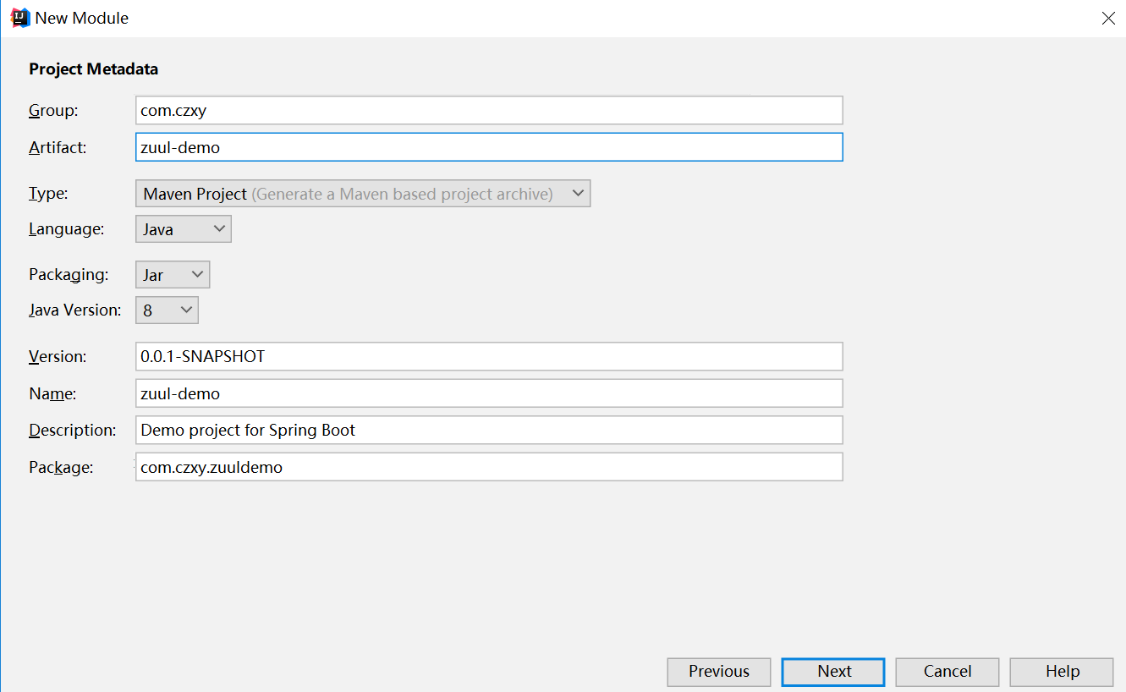Screen dimensions: 1126x692
Task: Click the Description field with Demo project text
Action: pos(489,430)
